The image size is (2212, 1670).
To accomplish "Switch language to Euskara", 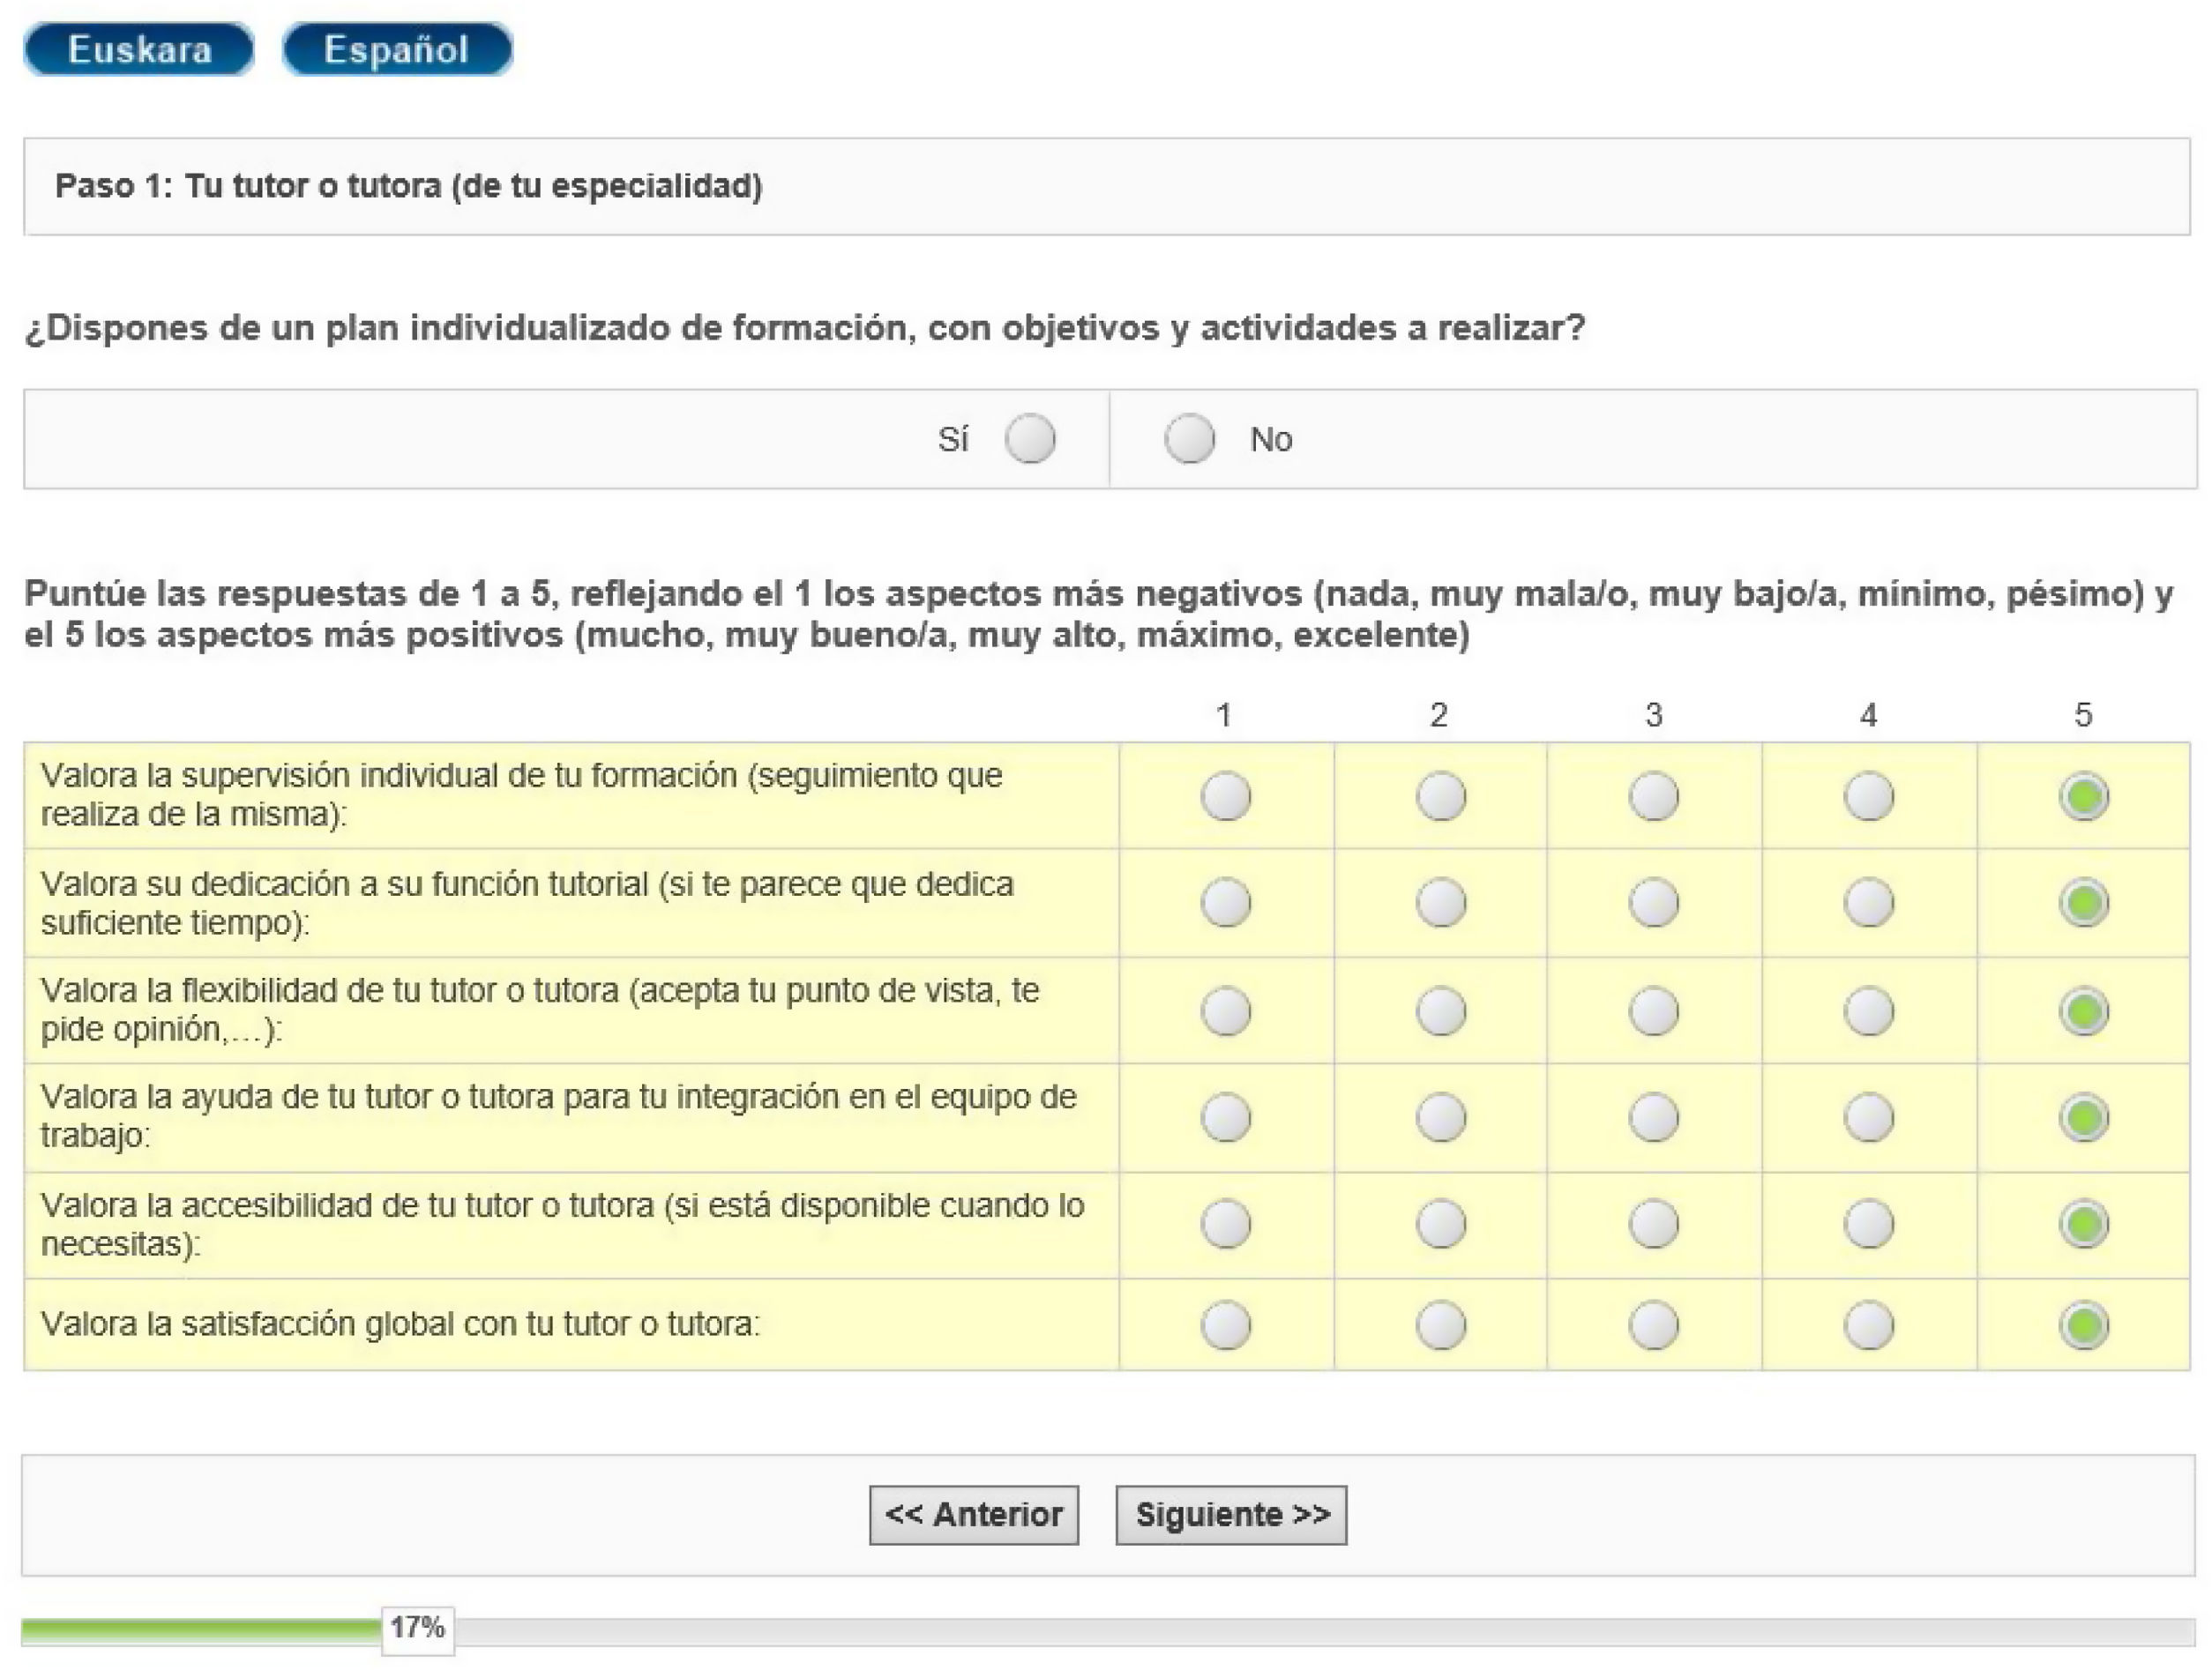I will (x=139, y=49).
